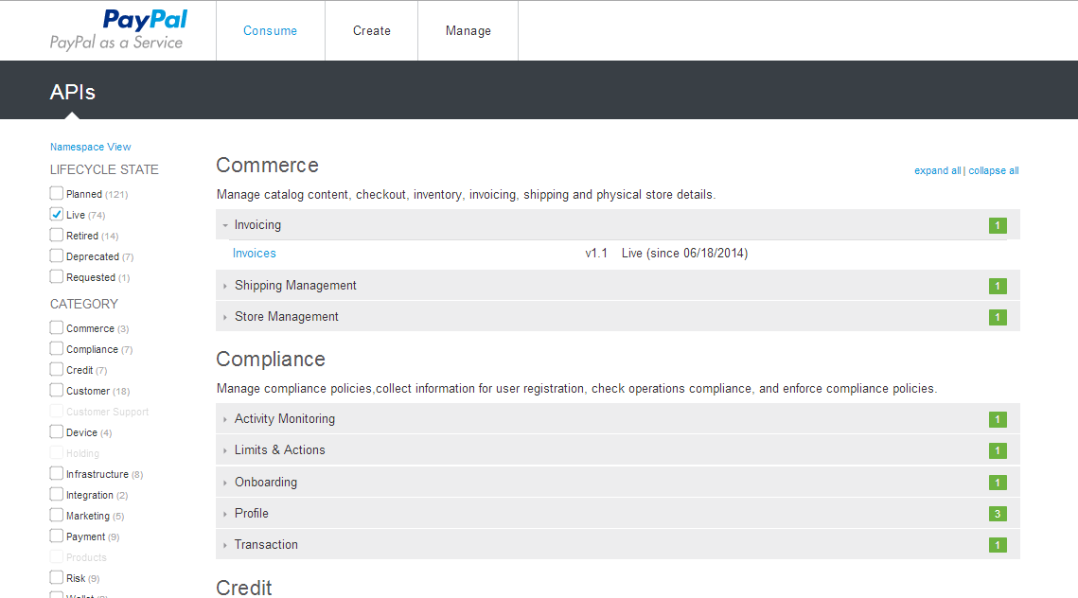This screenshot has width=1078, height=598.
Task: Click the green badge on Onboarding row
Action: [x=998, y=483]
